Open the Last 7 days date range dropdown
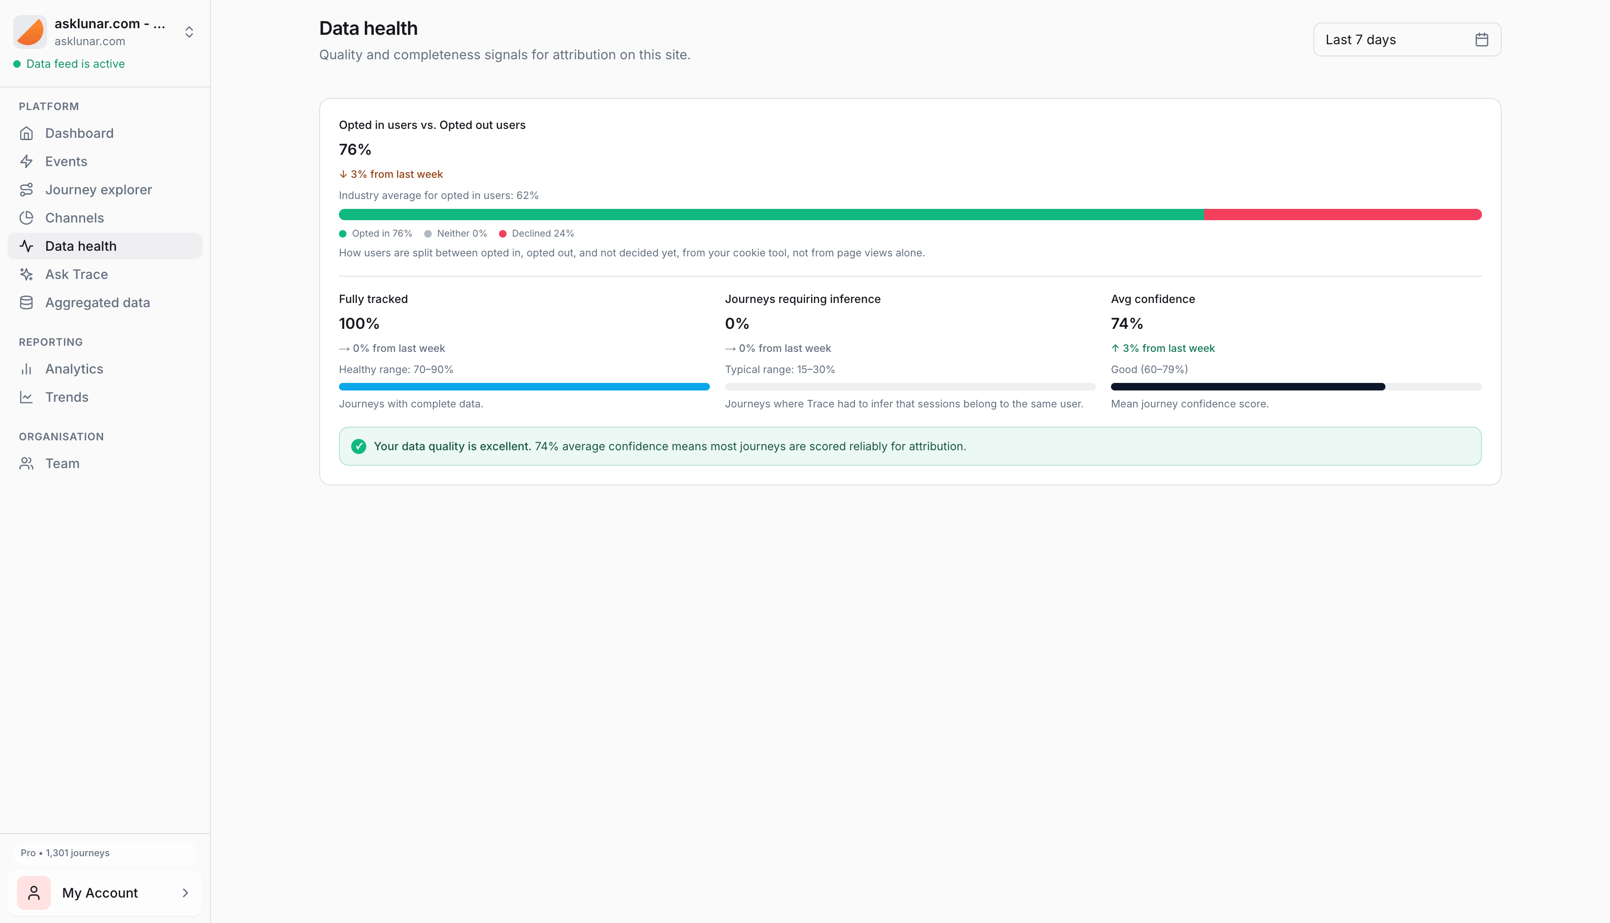The image size is (1610, 923). click(x=1396, y=40)
